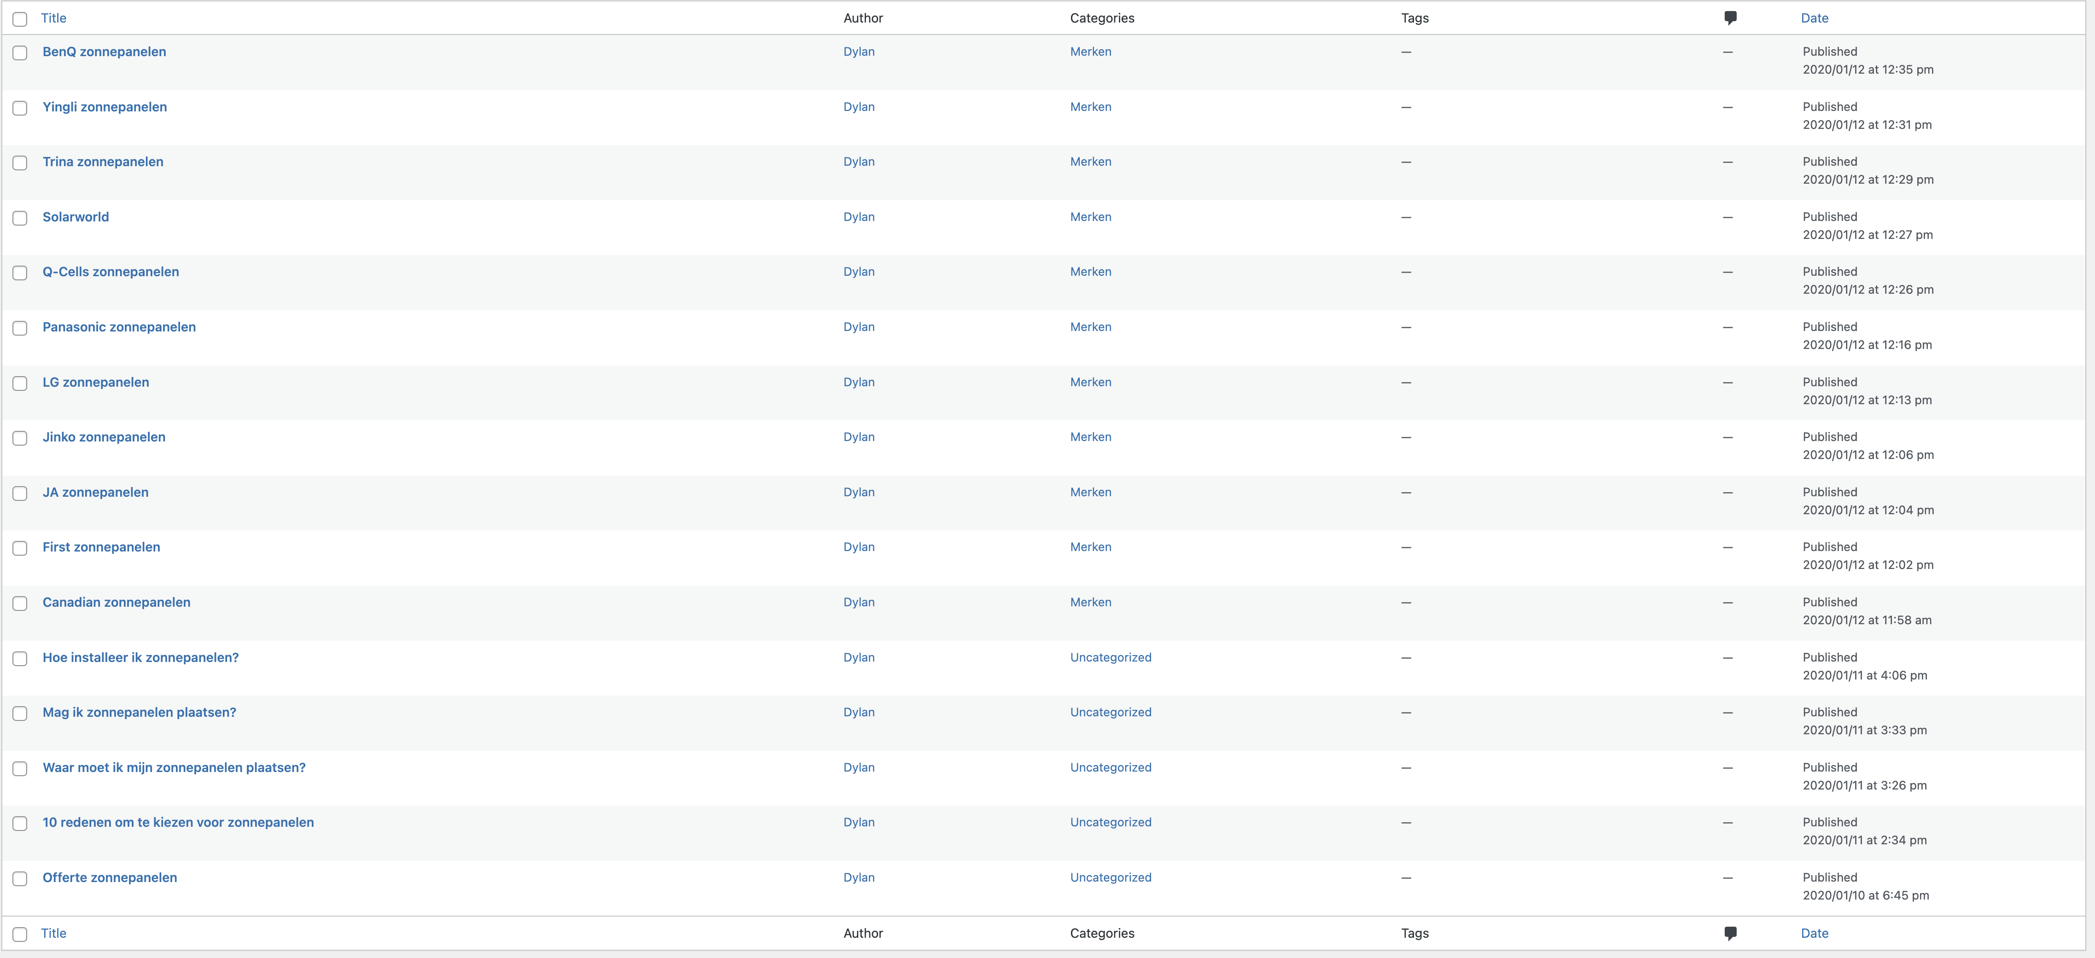Viewport: 2095px width, 958px height.
Task: Click the Categories column header text
Action: (1102, 18)
